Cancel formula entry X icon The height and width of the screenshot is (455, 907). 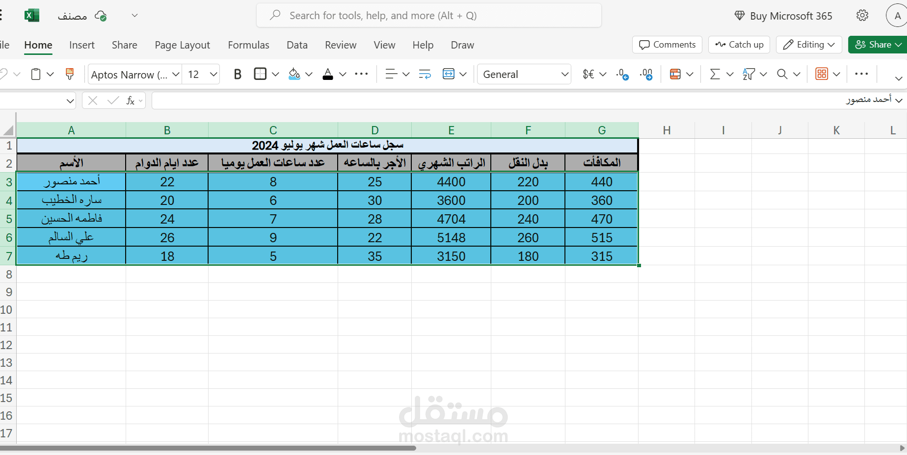point(93,101)
